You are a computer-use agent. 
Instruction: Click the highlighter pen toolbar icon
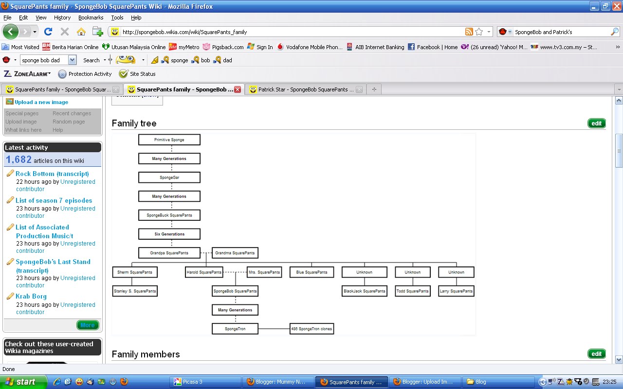pyautogui.click(x=155, y=60)
